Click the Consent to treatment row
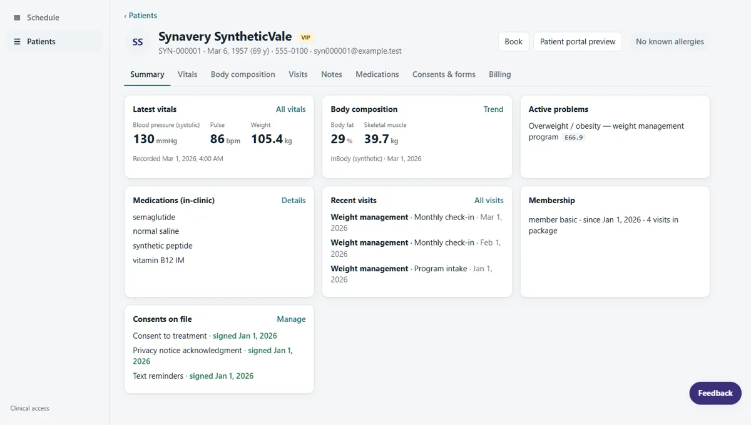Screen dimensions: 751x425 (219, 336)
